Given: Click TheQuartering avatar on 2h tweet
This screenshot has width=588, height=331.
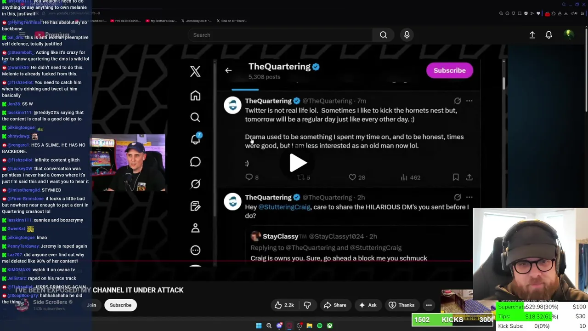Looking at the screenshot, I should (x=232, y=201).
